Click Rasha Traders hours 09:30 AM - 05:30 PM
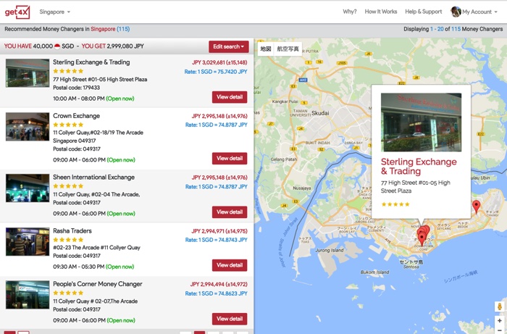Viewport: 507px width, 334px height. [79, 267]
